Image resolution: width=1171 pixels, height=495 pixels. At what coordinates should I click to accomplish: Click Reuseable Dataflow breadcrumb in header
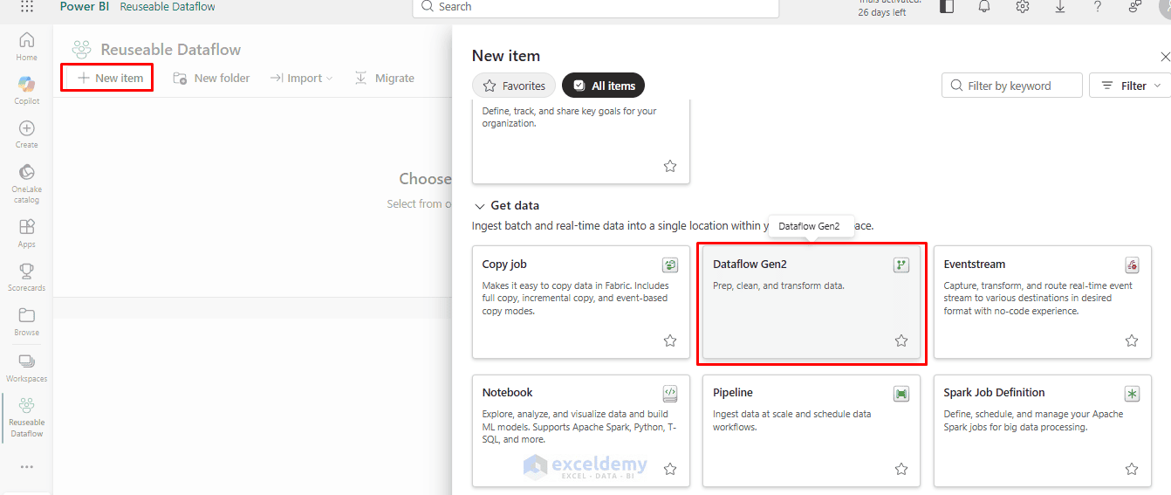click(168, 6)
